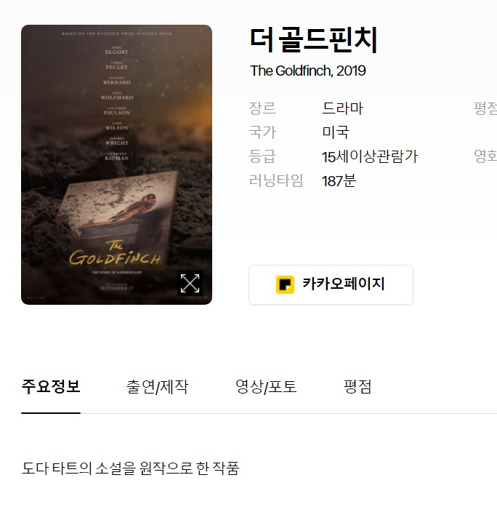
Task: Switch to the 주요정보 tab
Action: pos(51,386)
